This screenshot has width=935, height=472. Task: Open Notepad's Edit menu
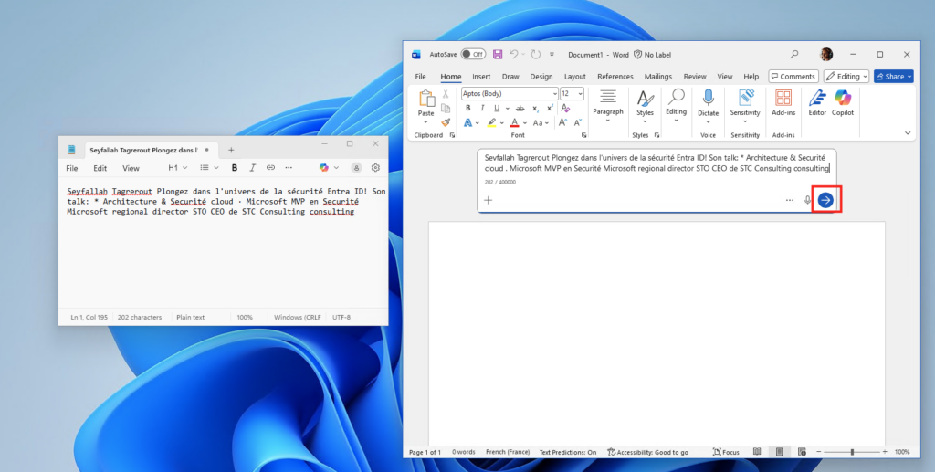point(100,168)
